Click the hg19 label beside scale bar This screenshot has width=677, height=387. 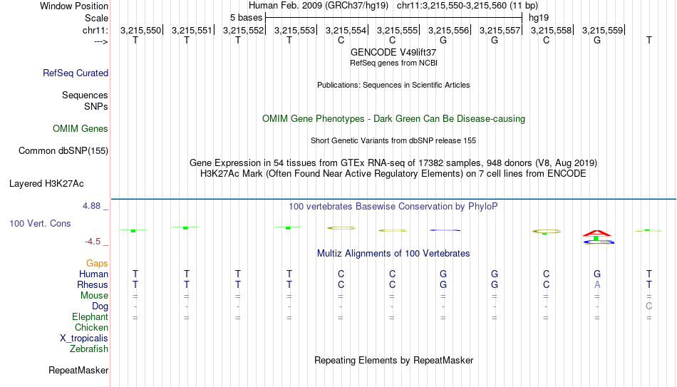tap(539, 18)
